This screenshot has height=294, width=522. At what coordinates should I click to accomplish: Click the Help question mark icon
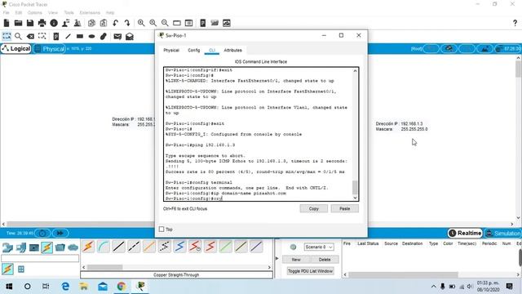coord(515,23)
